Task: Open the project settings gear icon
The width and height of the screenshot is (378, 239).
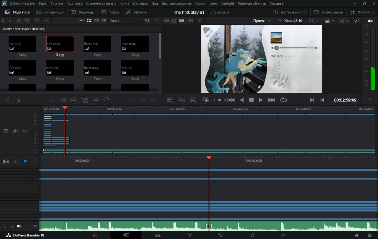Action: point(370,235)
